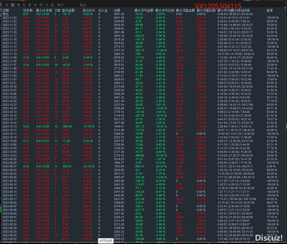This screenshot has height=244, width=287.
Task: Open the 账户 (account) tab
Action: (60, 5)
